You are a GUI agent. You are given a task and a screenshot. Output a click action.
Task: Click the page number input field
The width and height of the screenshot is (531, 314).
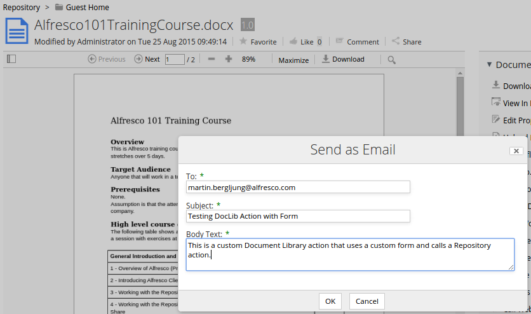pos(175,59)
